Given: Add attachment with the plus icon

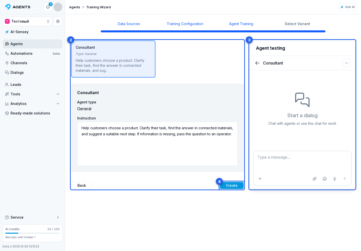Looking at the screenshot, I should coord(260,179).
